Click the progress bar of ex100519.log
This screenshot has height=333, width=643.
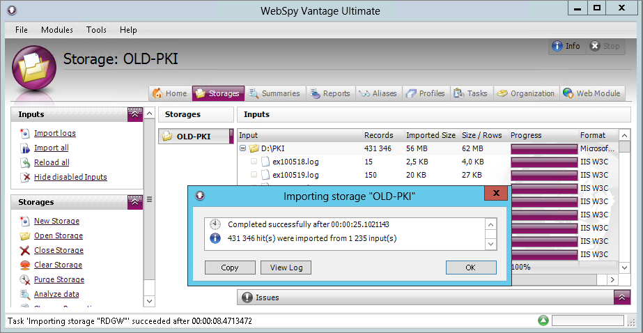click(544, 175)
